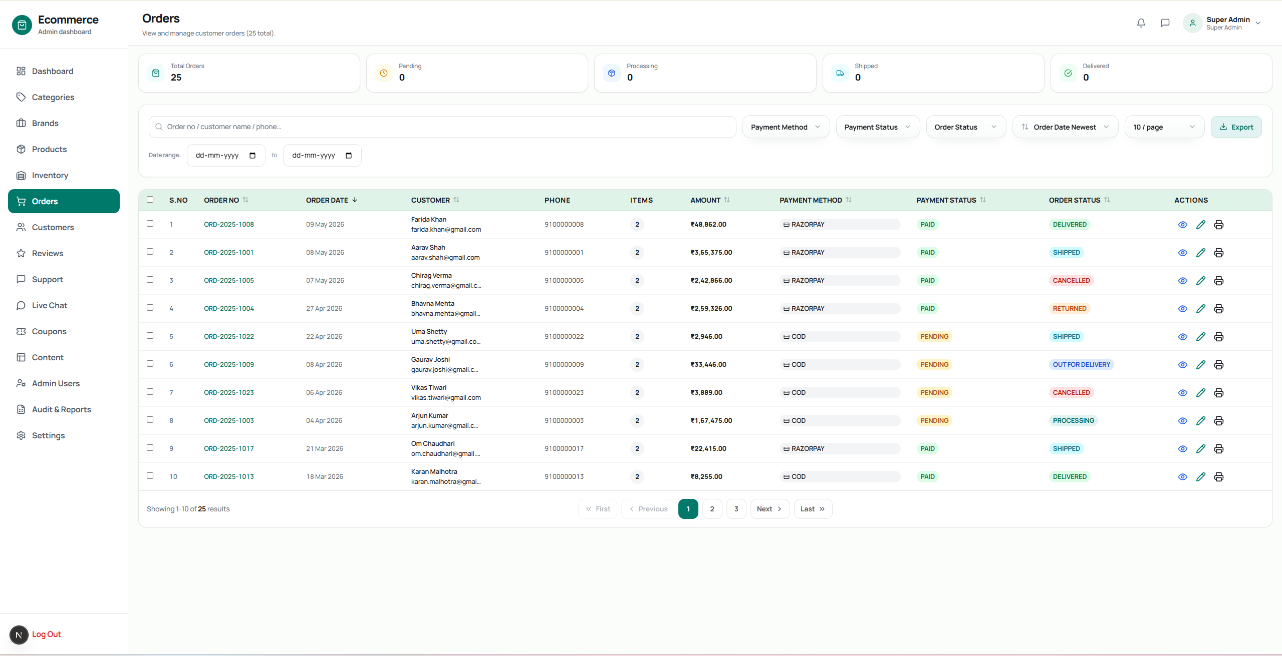Screen dimensions: 1282x656
Task: Check the row for ORD-2025-1008
Action: [x=150, y=223]
